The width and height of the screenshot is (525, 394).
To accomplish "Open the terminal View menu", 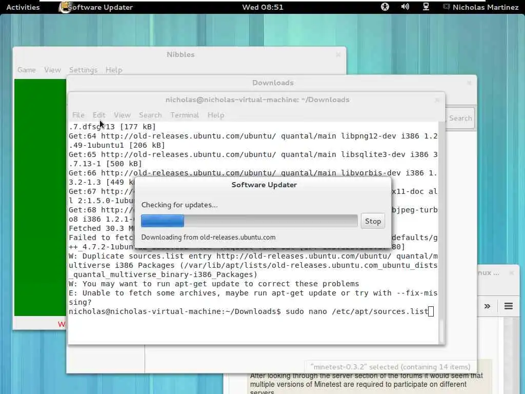I will [x=122, y=115].
